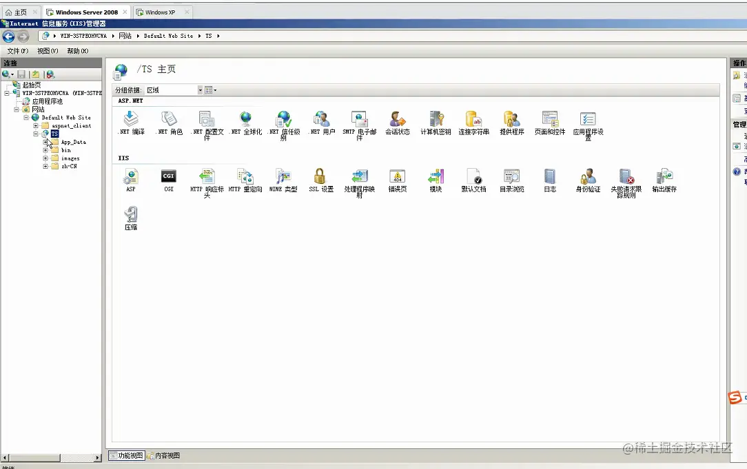The width and height of the screenshot is (747, 469).
Task: Expand the bin folder node
Action: [45, 150]
